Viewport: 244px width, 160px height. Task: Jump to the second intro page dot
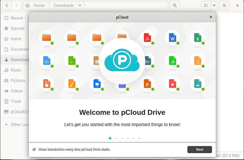(117, 138)
